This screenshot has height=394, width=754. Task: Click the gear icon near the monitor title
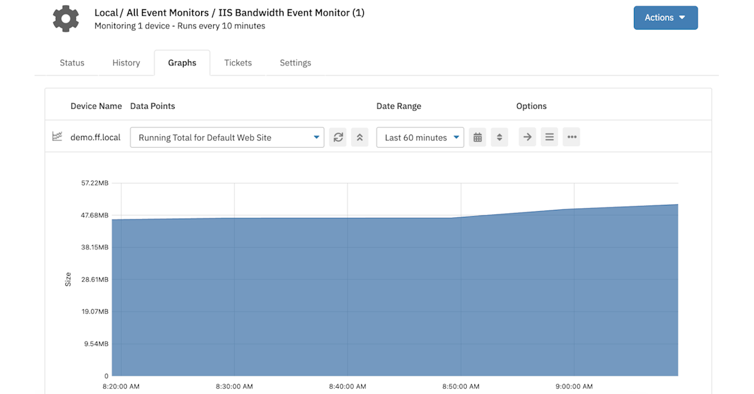click(66, 18)
